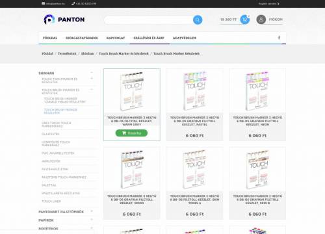Go to Termékeink breadcrumb
The height and width of the screenshot is (234, 325).
point(67,53)
